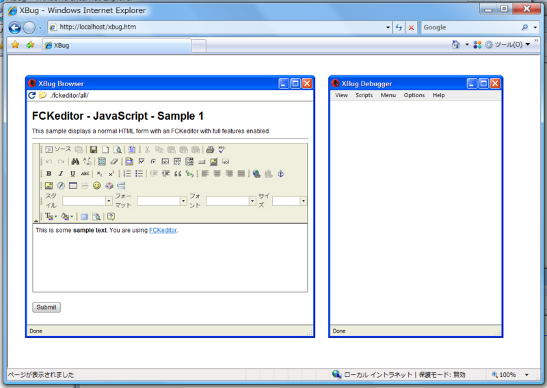Image resolution: width=547 pixels, height=388 pixels.
Task: Open the View menu in XBug Debugger
Action: (x=341, y=95)
